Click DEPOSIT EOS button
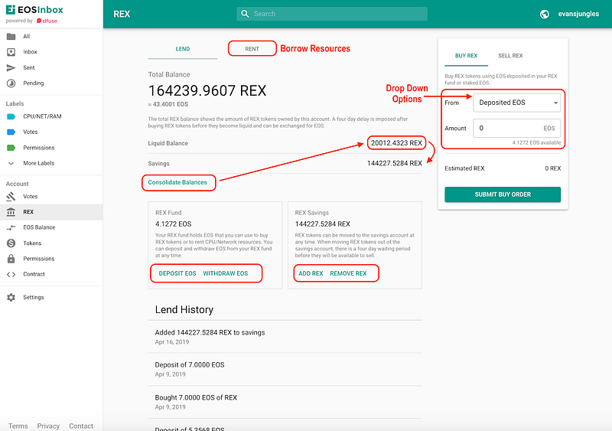612x431 pixels. 177,273
